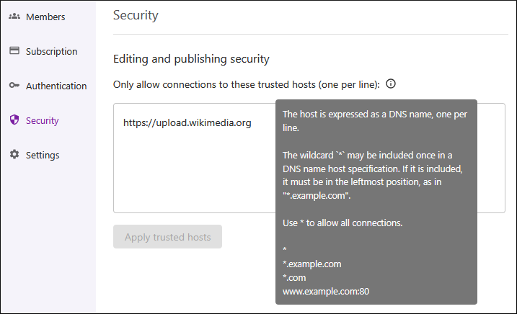The image size is (517, 314).
Task: Click the Subscription card icon
Action: coord(14,51)
